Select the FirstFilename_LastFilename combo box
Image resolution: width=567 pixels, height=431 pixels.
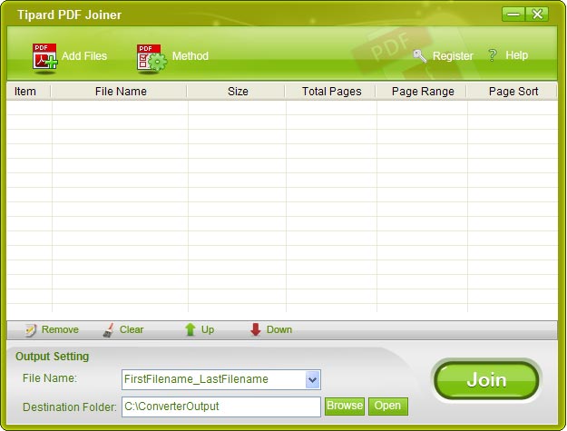click(213, 379)
